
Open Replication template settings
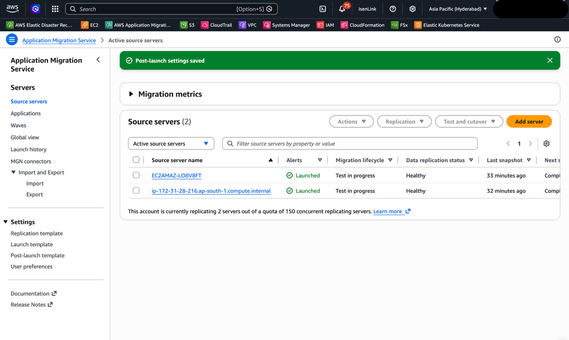(x=37, y=233)
